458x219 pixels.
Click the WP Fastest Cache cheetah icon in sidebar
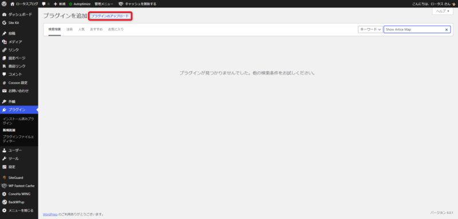pyautogui.click(x=4, y=186)
